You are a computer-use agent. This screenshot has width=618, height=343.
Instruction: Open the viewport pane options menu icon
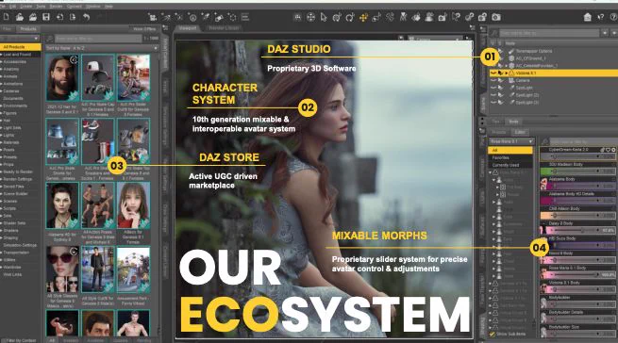point(472,27)
